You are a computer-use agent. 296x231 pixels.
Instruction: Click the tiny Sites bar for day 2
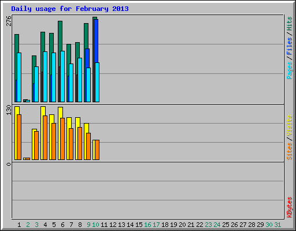click(28, 159)
